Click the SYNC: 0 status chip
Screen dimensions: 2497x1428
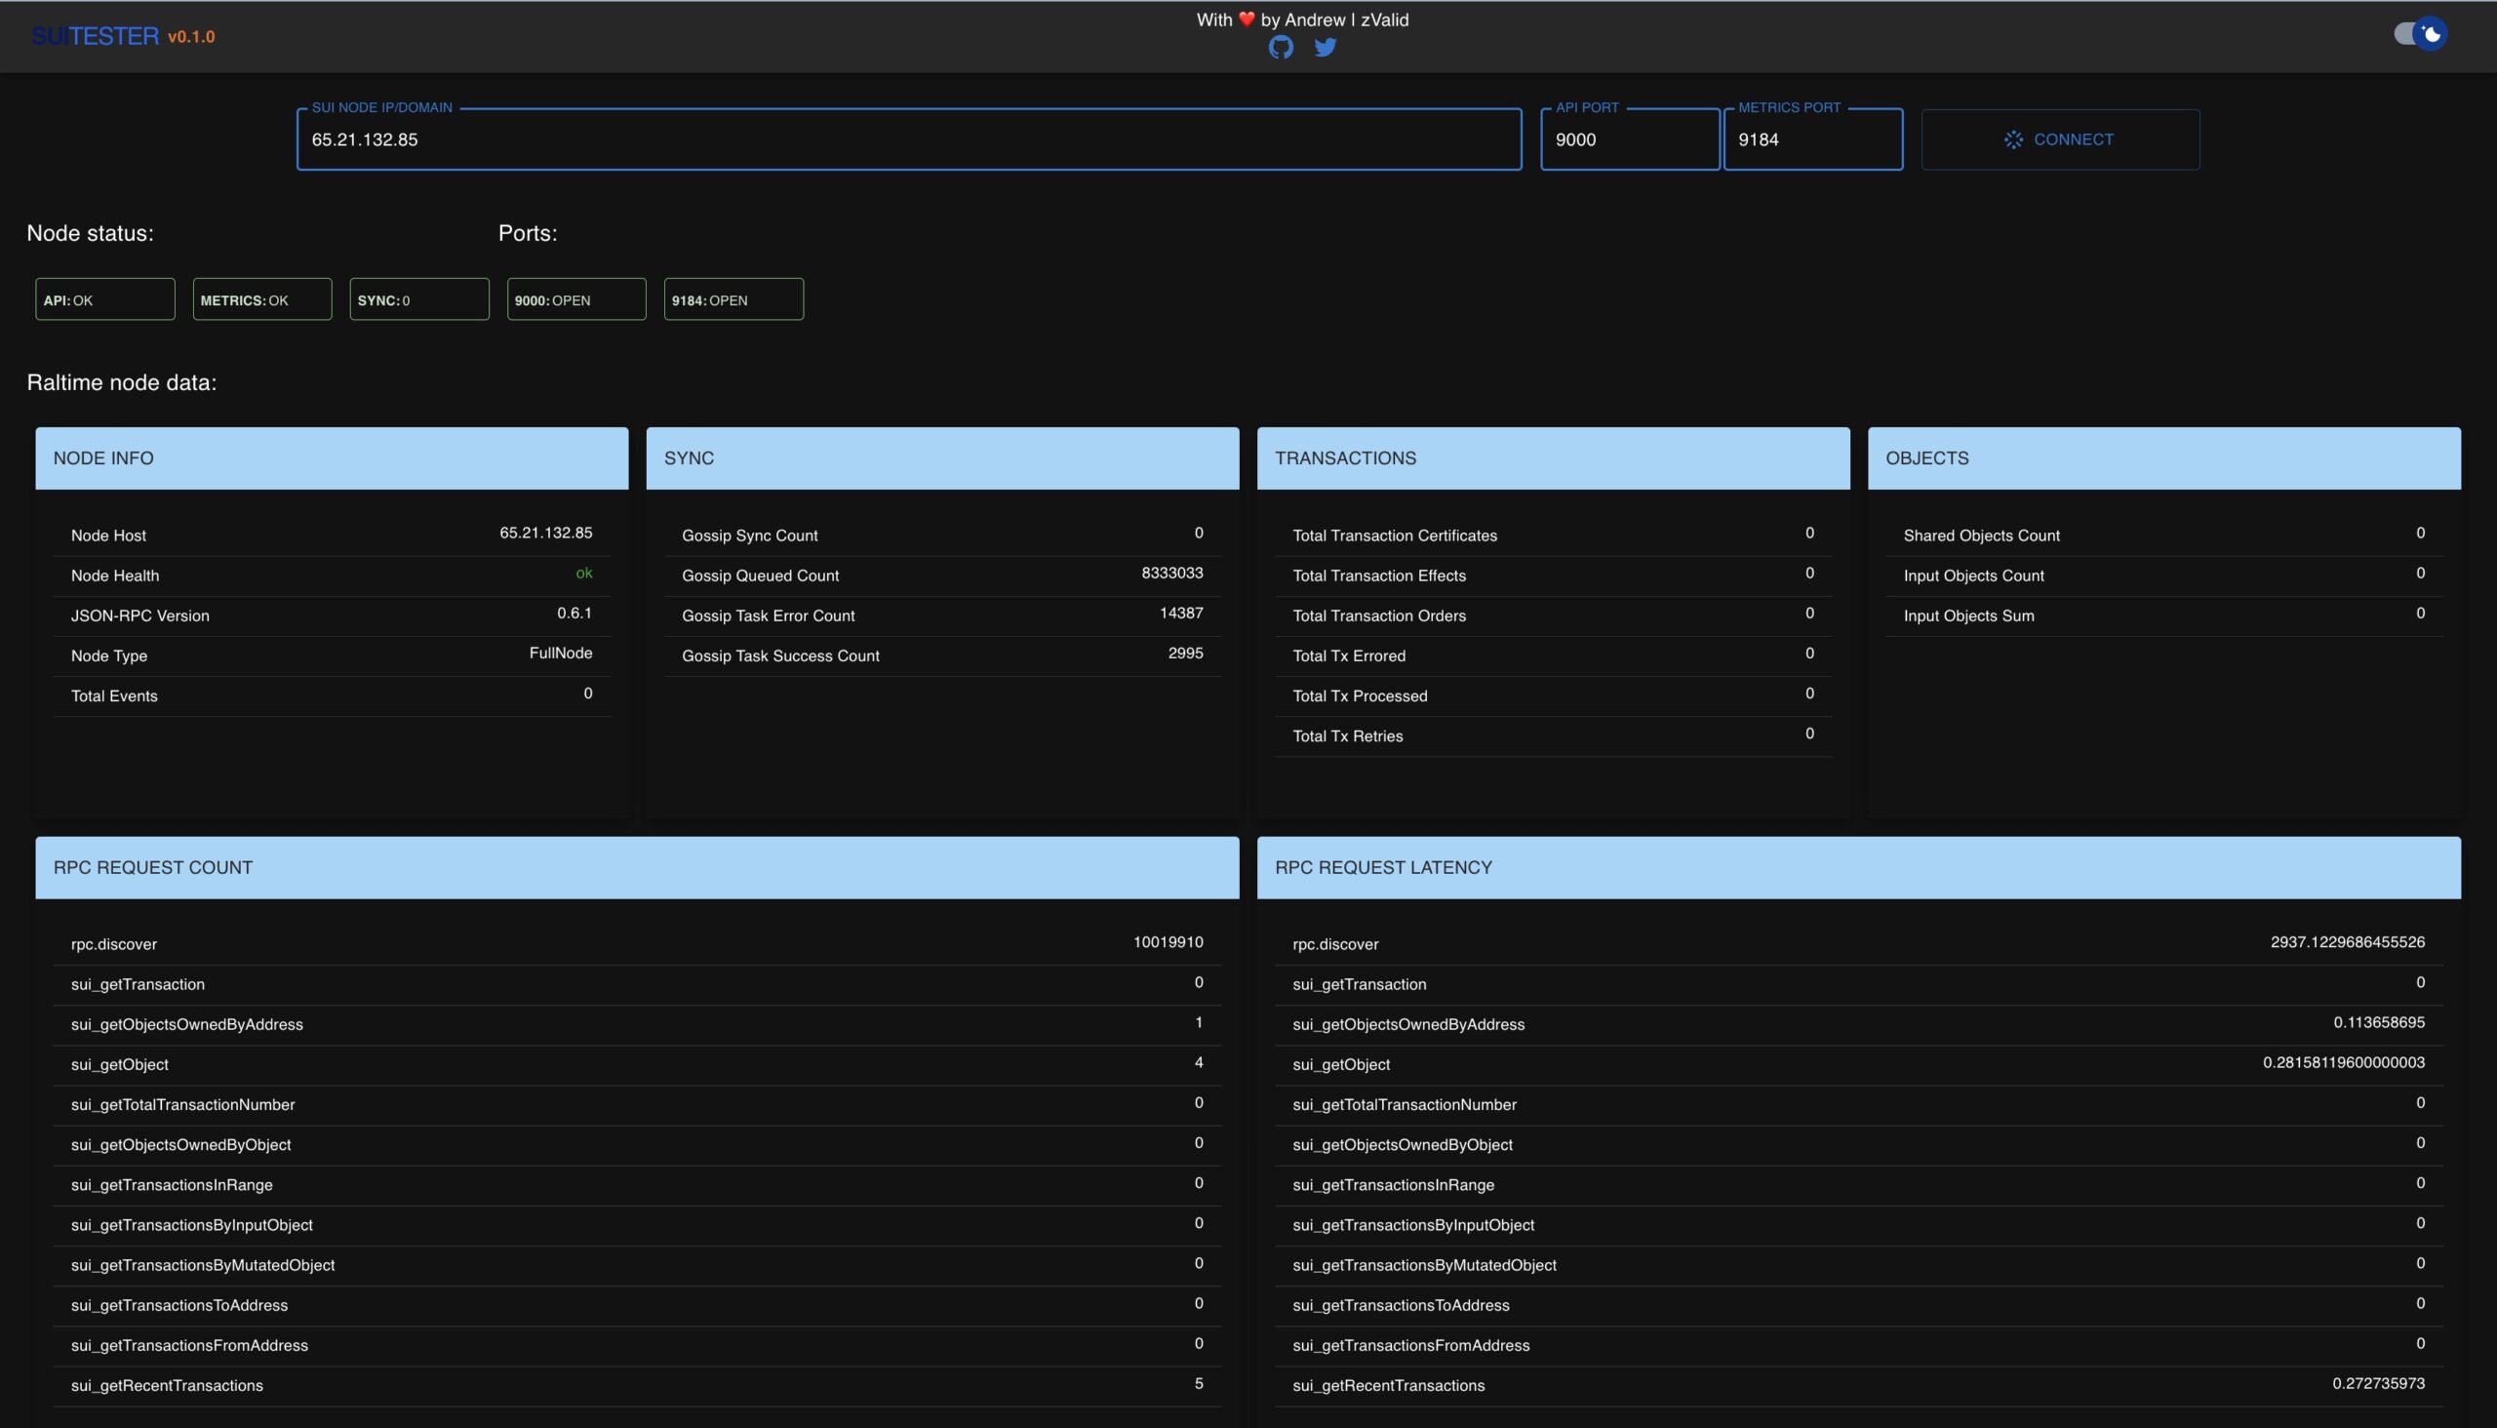pos(418,300)
